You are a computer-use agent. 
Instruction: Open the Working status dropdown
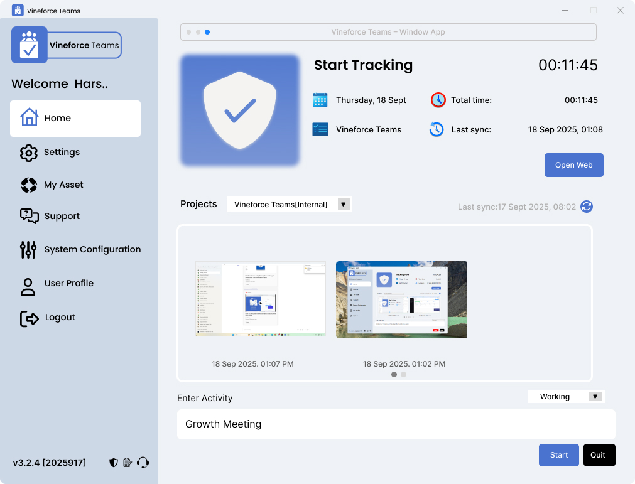(595, 397)
